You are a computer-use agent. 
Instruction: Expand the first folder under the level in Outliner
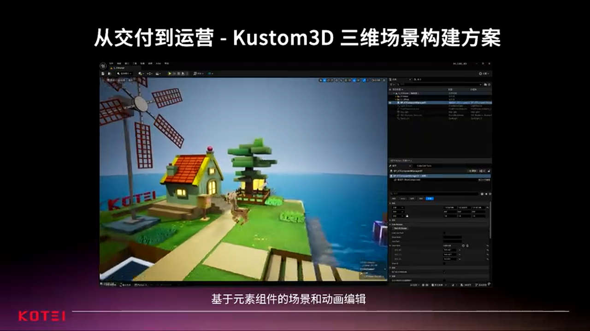click(x=396, y=97)
